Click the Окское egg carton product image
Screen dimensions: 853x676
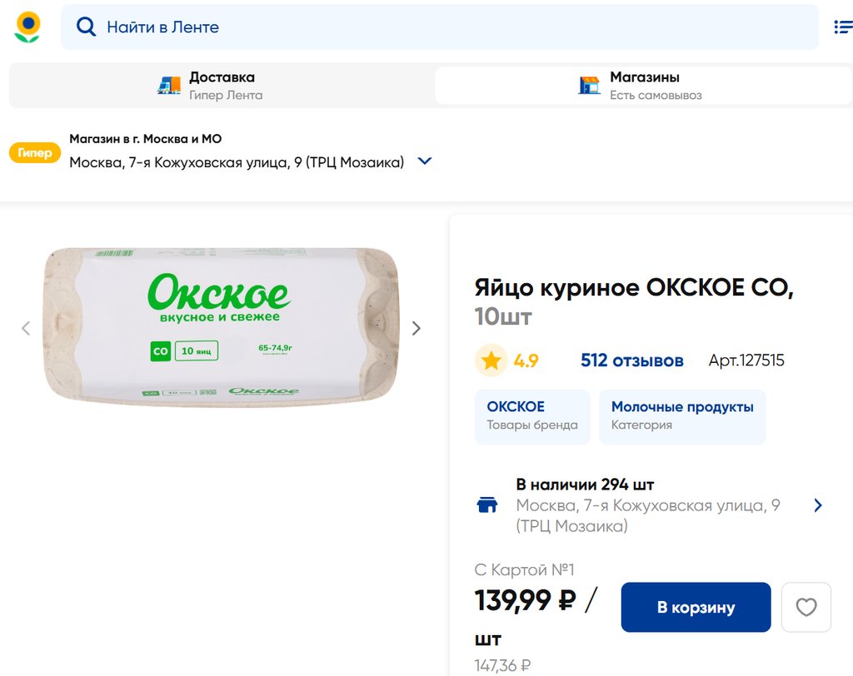(221, 328)
